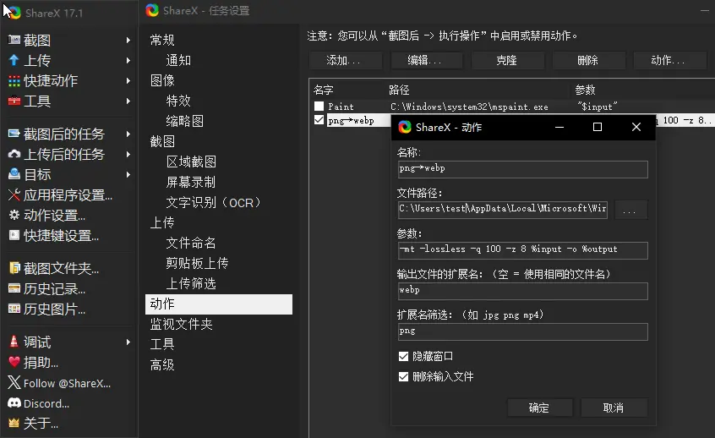Image resolution: width=715 pixels, height=438 pixels.
Task: Expand the 截图后的任务 submenu arrow
Action: (x=128, y=134)
